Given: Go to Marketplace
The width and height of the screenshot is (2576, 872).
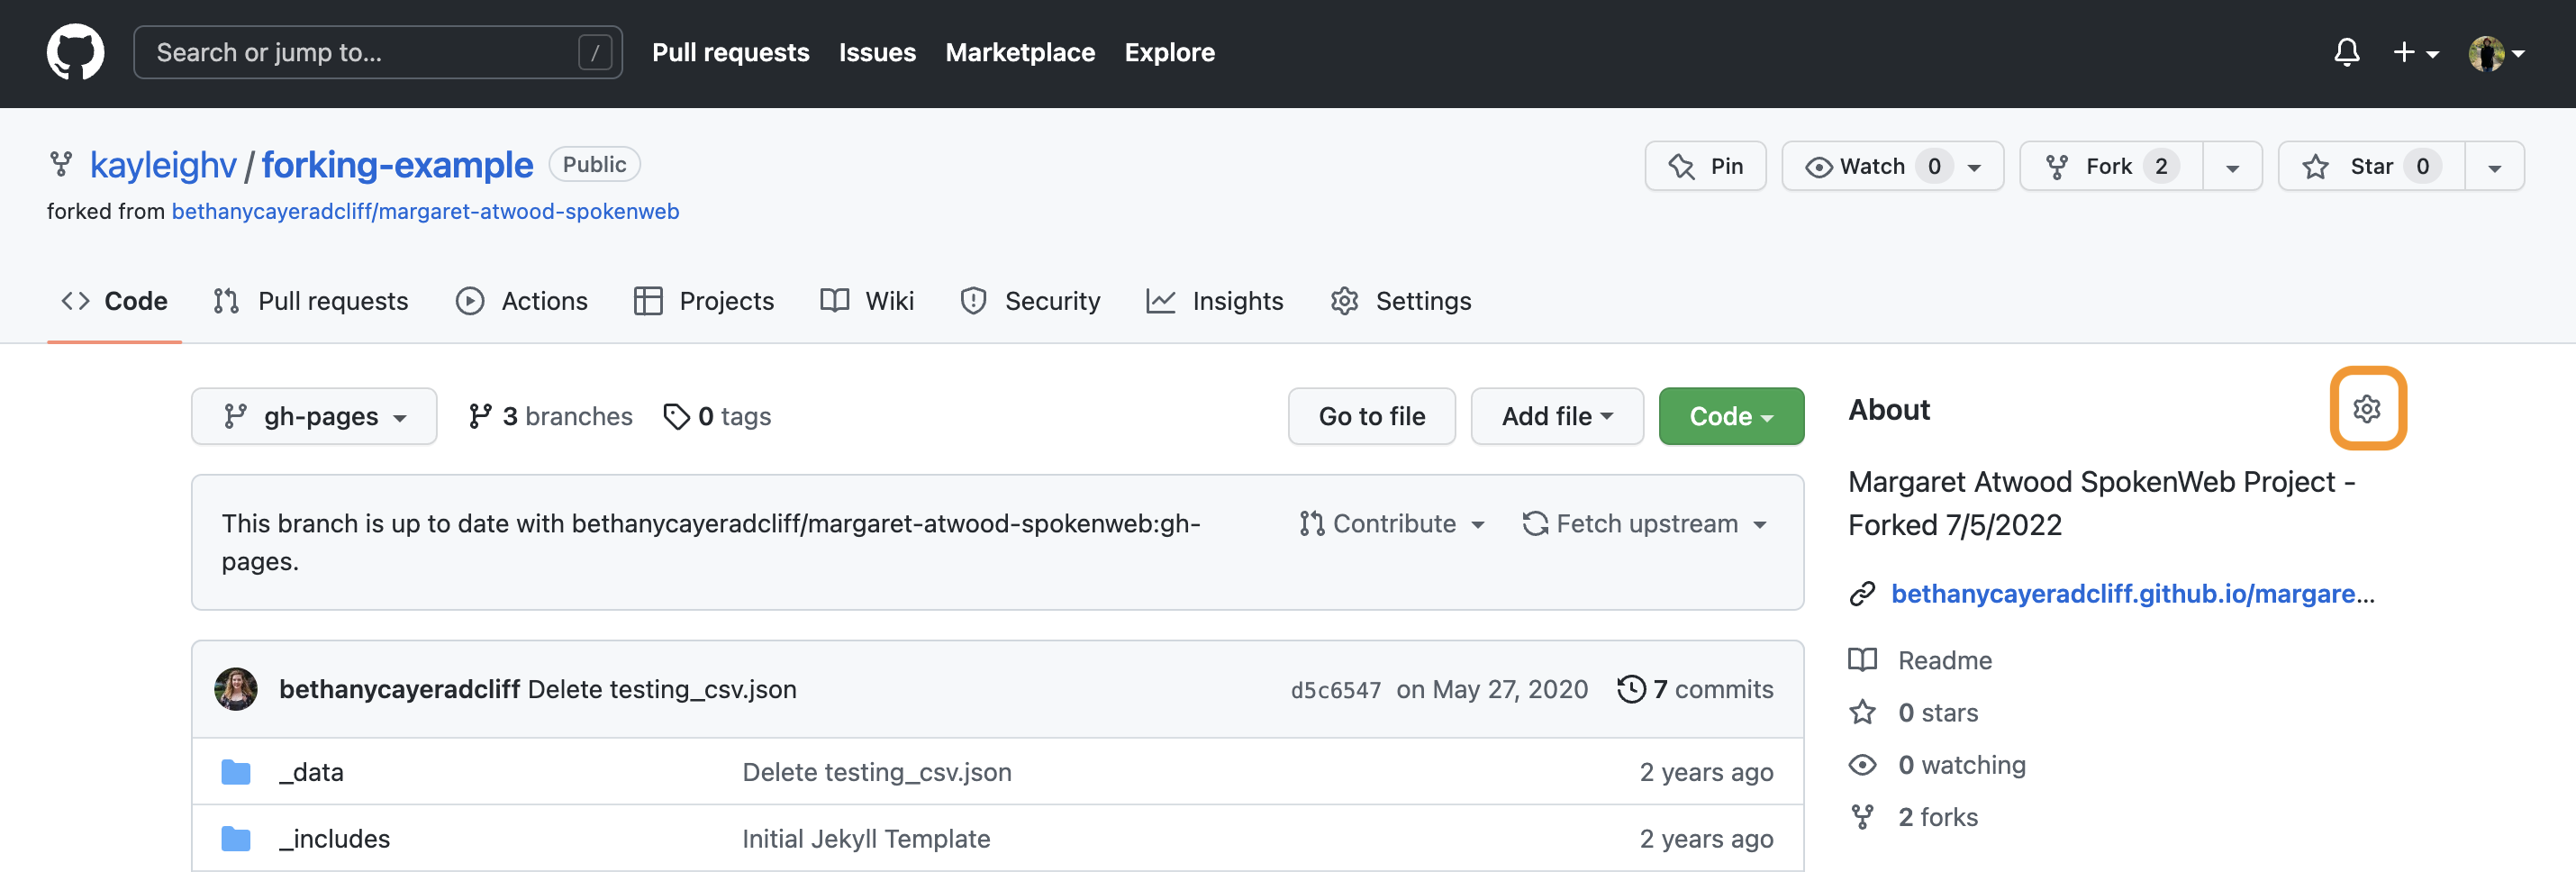Looking at the screenshot, I should 1019,52.
